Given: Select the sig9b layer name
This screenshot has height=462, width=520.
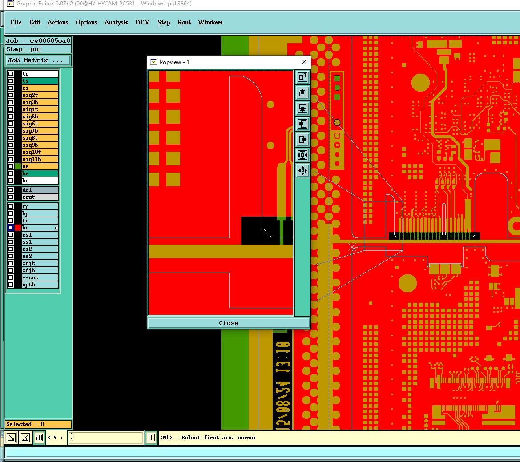Looking at the screenshot, I should [40, 145].
